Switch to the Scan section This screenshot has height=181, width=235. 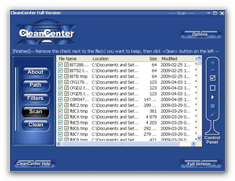36,112
